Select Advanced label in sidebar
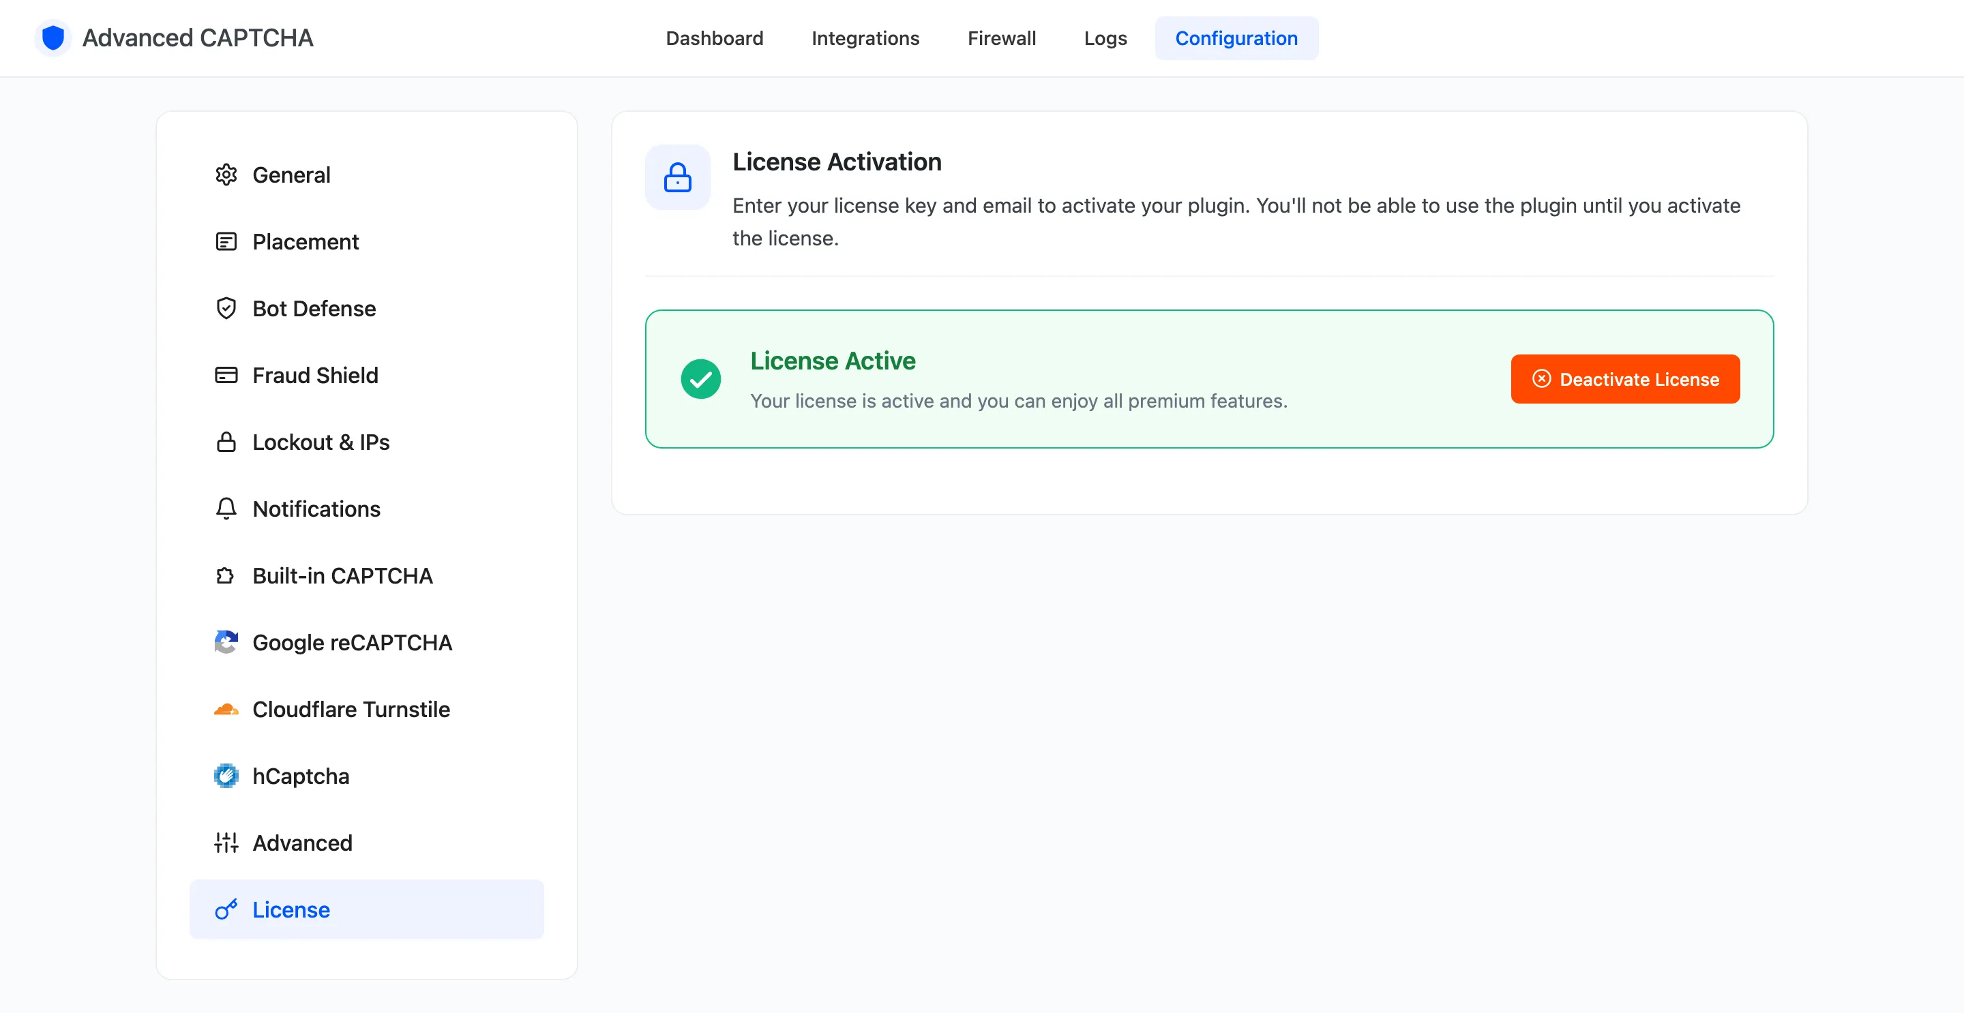The image size is (1964, 1013). pos(303,843)
